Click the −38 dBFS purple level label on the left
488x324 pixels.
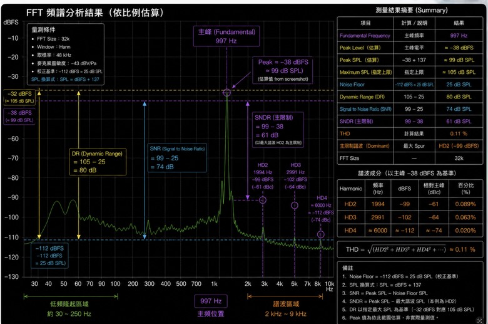tap(19, 116)
